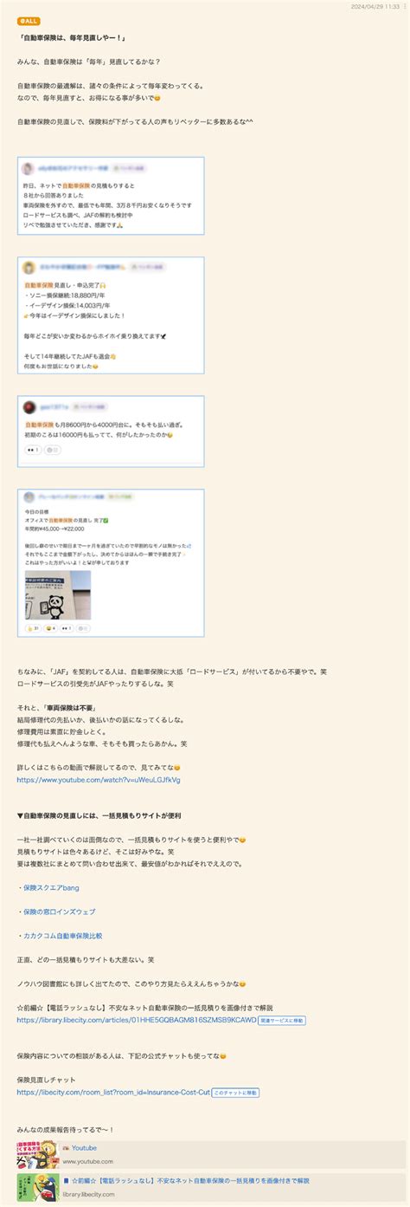Click the eyes reaction on the 8600円 post
Image resolution: width=410 pixels, height=1207 pixels.
[x=33, y=450]
